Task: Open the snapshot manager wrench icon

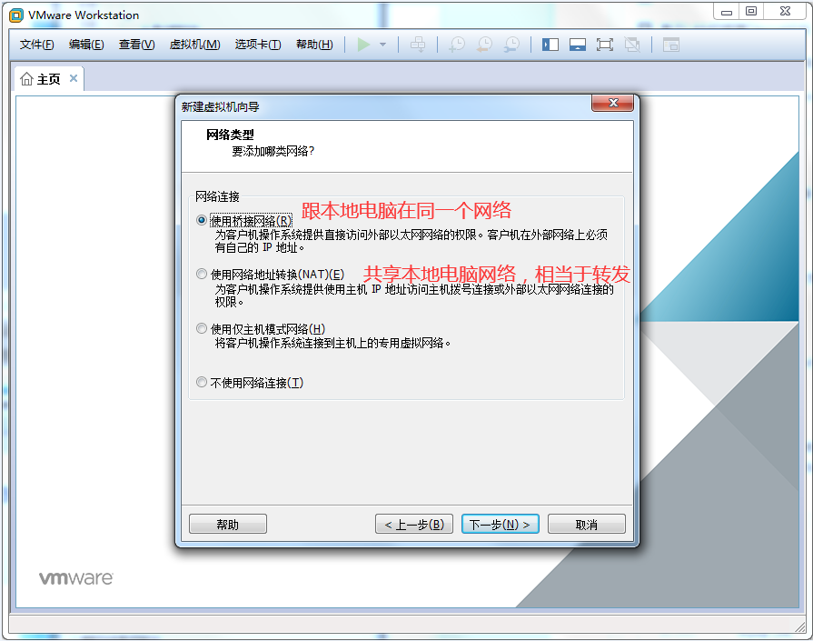Action: point(512,45)
